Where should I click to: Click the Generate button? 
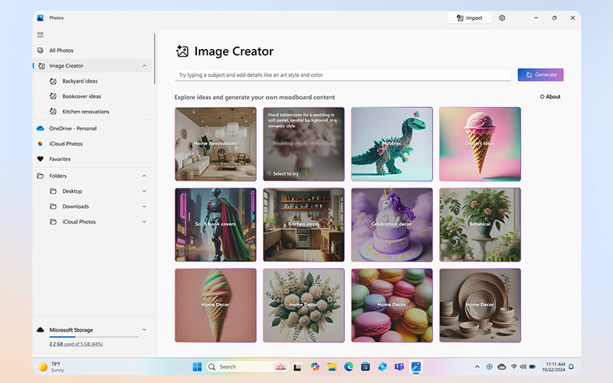click(540, 74)
